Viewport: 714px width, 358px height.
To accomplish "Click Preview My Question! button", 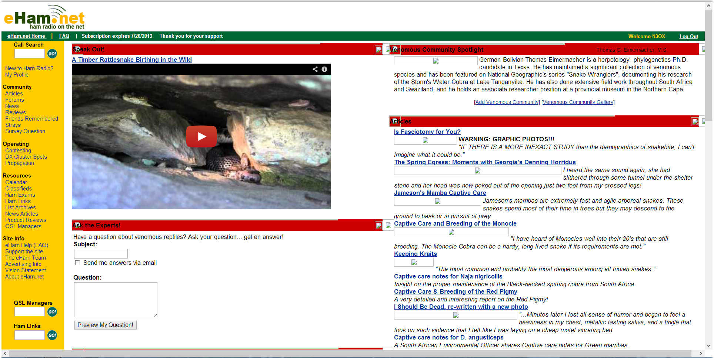I will [x=105, y=325].
